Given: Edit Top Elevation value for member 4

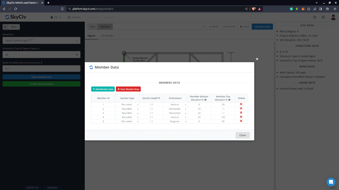Looking at the screenshot, I should (x=223, y=117).
